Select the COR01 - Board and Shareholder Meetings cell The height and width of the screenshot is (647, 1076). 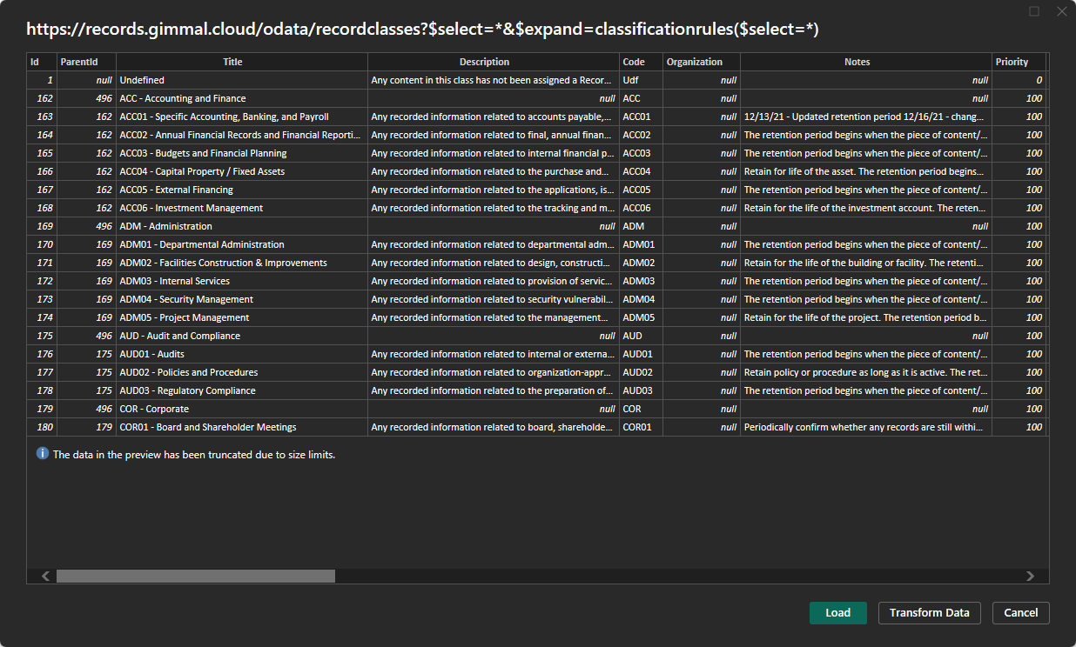[x=208, y=427]
